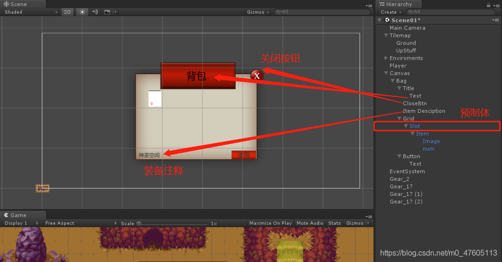This screenshot has height=262, width=502.
Task: Open the Game view Gizmos dropdown
Action: [357, 223]
